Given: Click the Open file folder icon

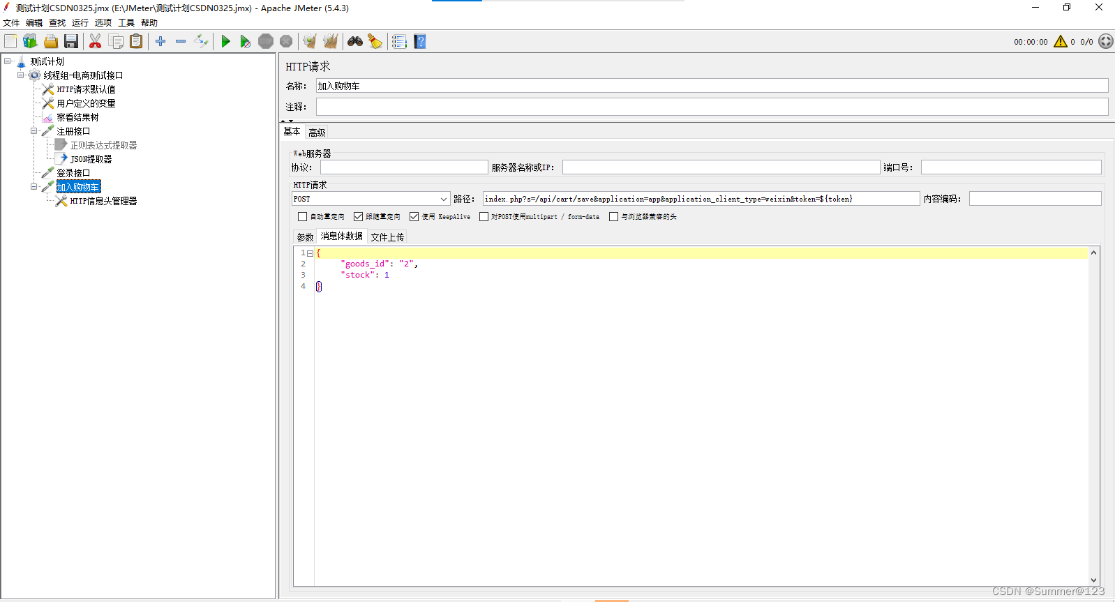Looking at the screenshot, I should pyautogui.click(x=51, y=42).
